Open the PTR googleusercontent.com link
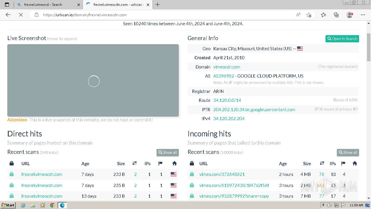This screenshot has width=371, height=209. (x=254, y=109)
